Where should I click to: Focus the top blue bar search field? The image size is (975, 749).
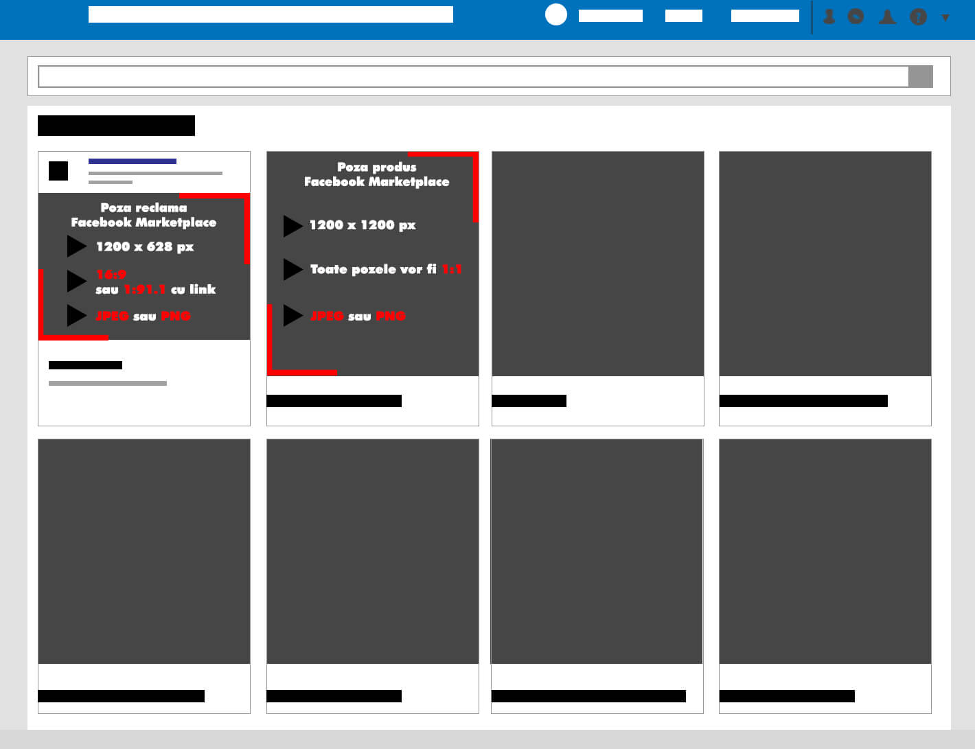click(271, 14)
